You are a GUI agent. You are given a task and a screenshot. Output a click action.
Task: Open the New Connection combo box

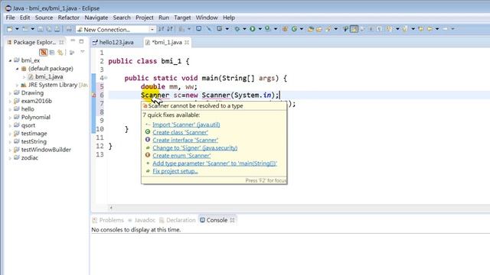pyautogui.click(x=116, y=29)
